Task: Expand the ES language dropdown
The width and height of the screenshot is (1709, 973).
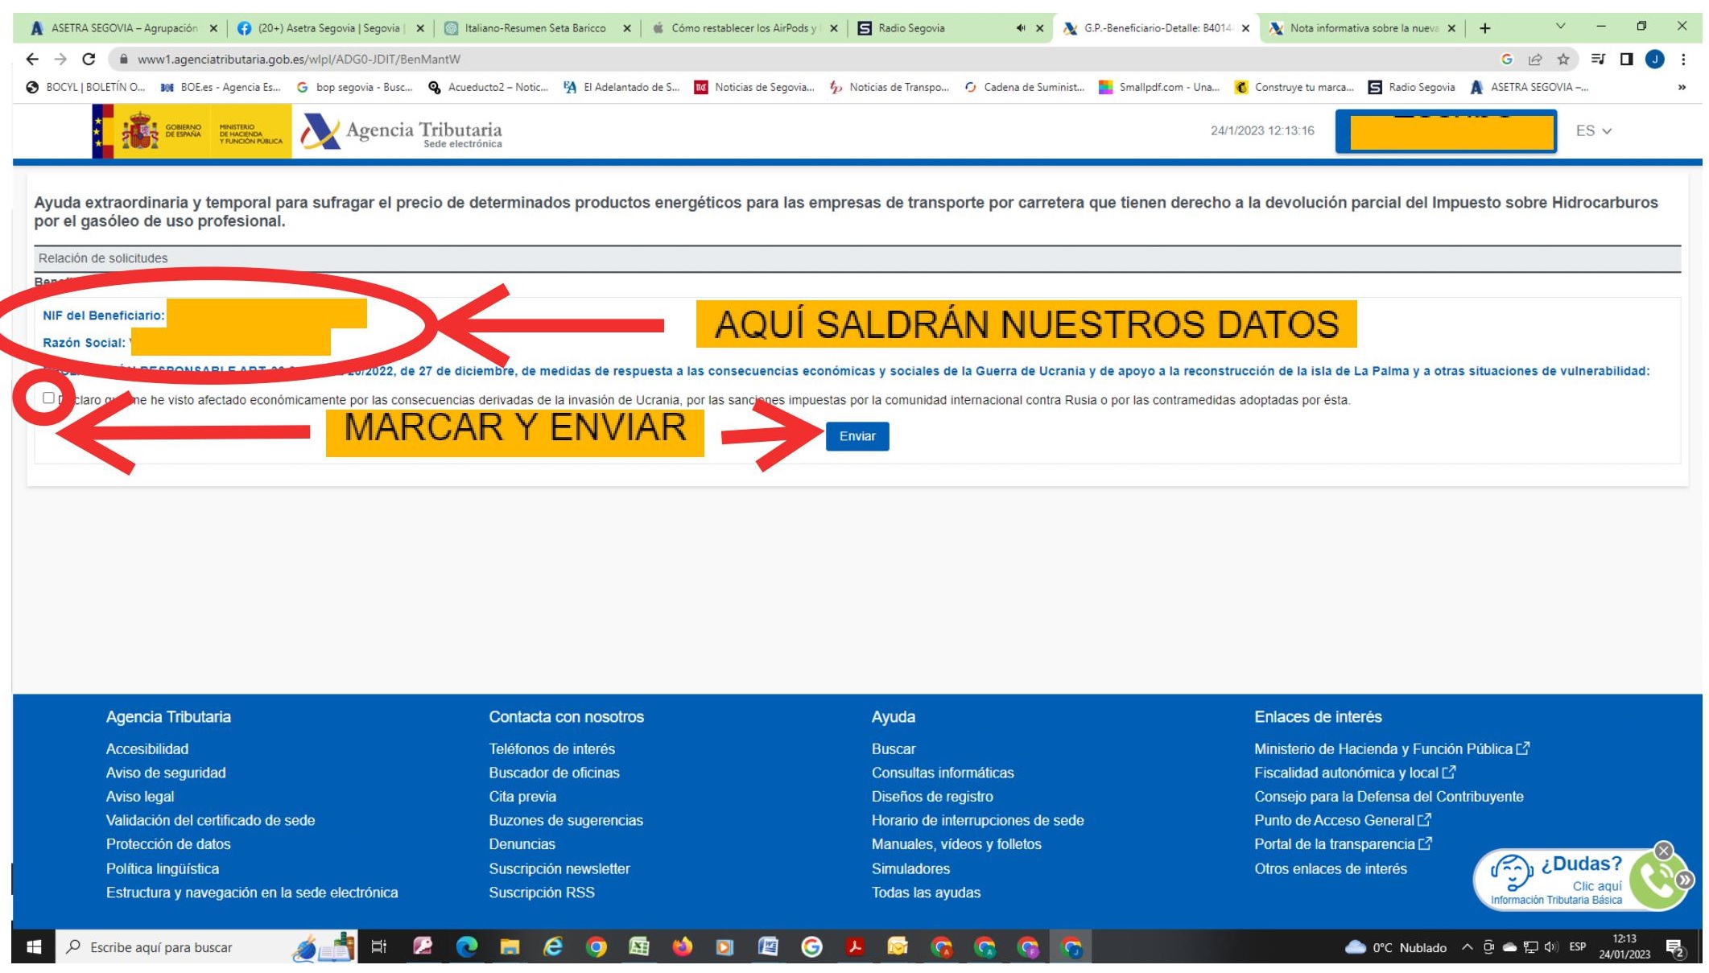Action: pyautogui.click(x=1593, y=130)
